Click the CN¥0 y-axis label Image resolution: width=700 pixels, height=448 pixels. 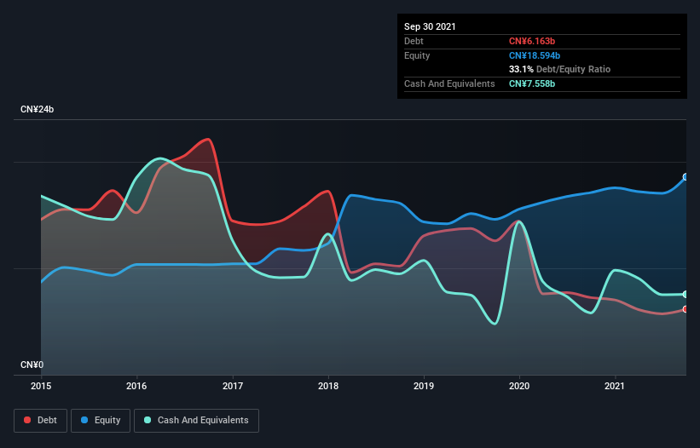32,365
